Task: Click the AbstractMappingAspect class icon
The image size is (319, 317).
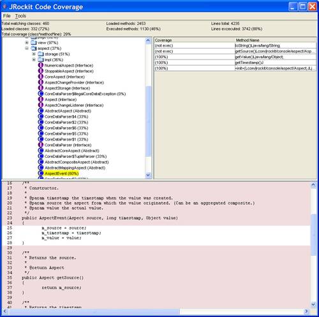Action: [x=41, y=167]
